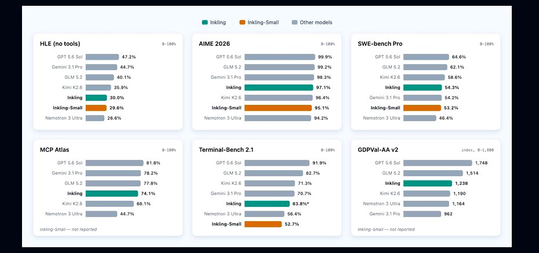The width and height of the screenshot is (539, 253).
Task: Click the gray Other models legend swatch
Action: click(294, 23)
